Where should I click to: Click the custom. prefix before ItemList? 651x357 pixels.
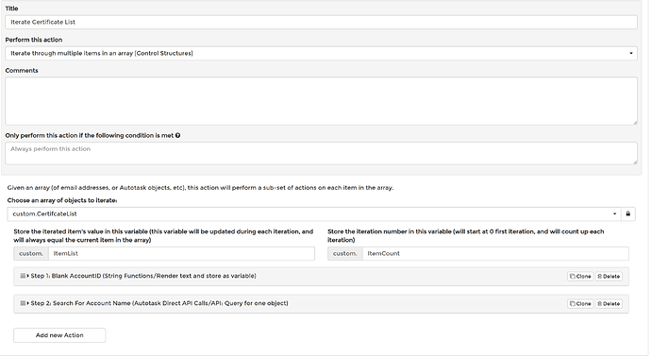[x=31, y=253]
